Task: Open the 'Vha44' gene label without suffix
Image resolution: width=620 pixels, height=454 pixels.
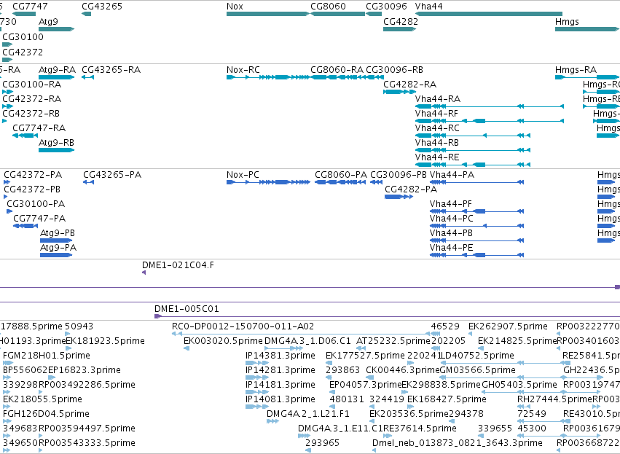Action: click(x=428, y=7)
